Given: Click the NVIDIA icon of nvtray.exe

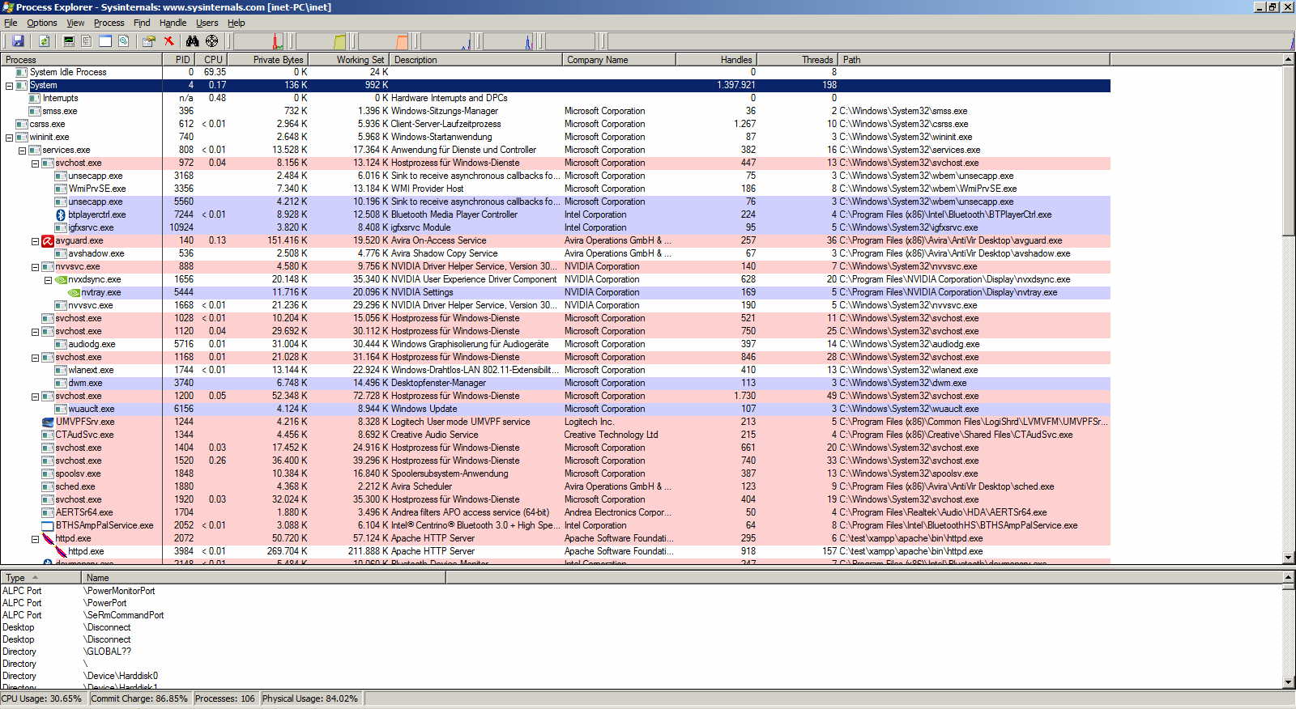Looking at the screenshot, I should click(x=73, y=292).
